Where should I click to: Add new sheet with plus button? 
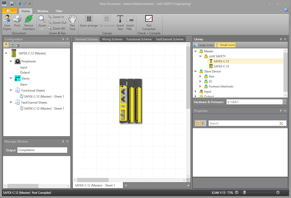tap(126, 185)
